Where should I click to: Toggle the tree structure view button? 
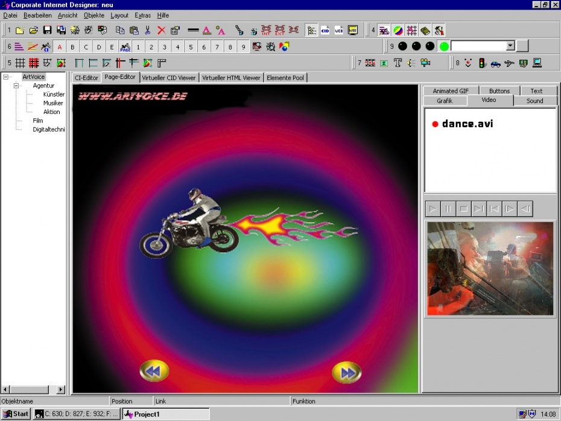click(x=312, y=30)
